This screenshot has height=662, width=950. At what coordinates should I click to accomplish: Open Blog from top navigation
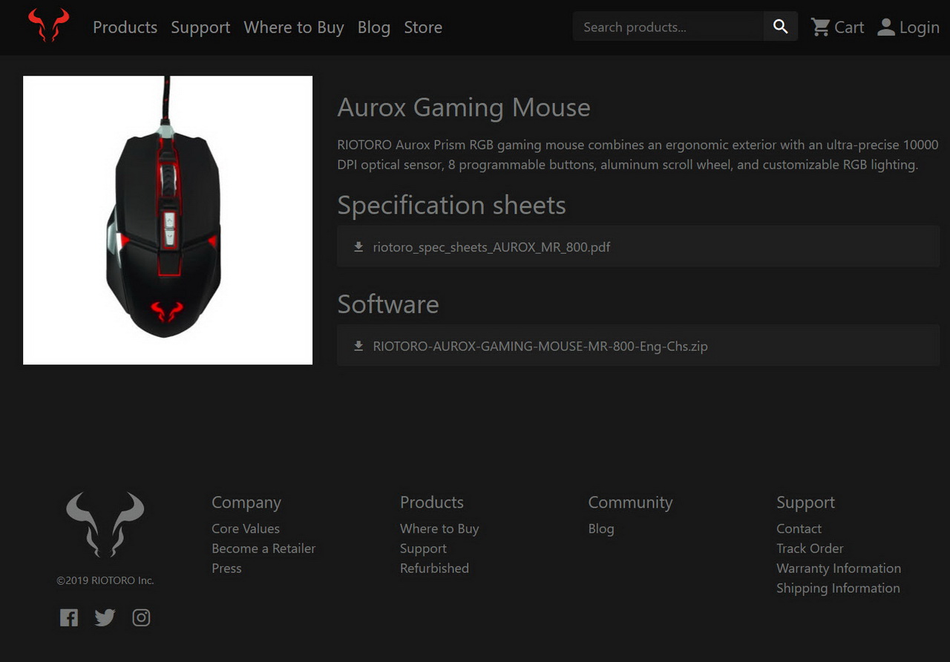[x=374, y=27]
